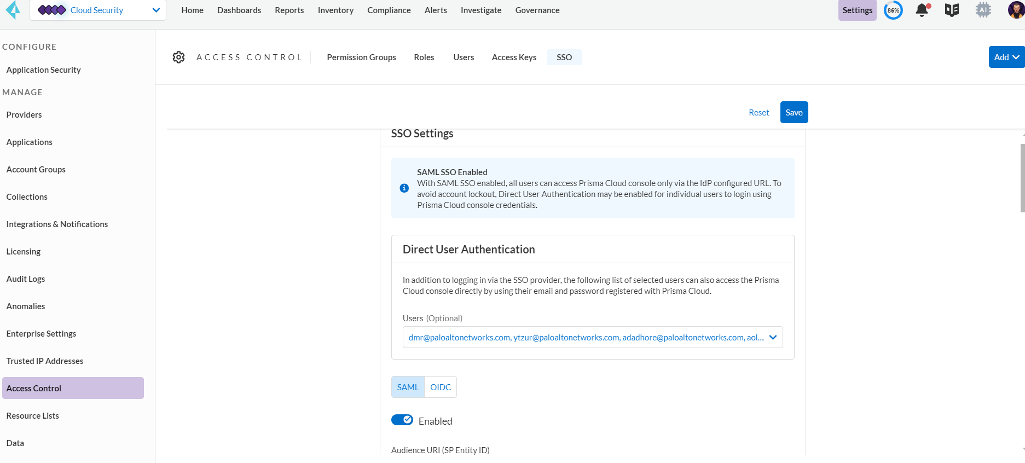Open Compliance in top navigation
Image resolution: width=1025 pixels, height=463 pixels.
tap(389, 10)
